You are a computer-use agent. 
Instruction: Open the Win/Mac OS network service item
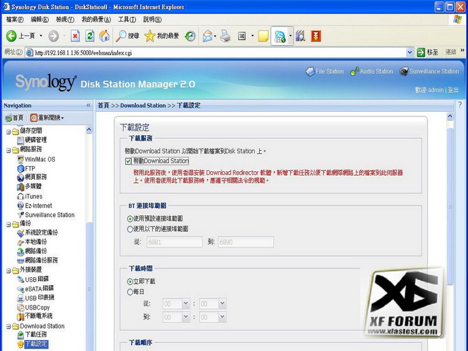tap(36, 159)
